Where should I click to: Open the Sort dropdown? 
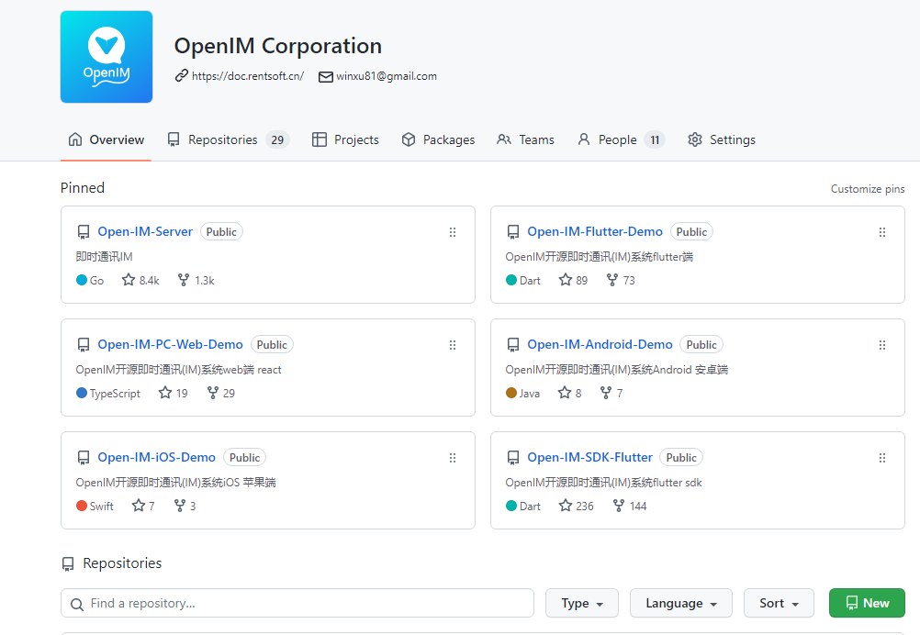coord(779,603)
